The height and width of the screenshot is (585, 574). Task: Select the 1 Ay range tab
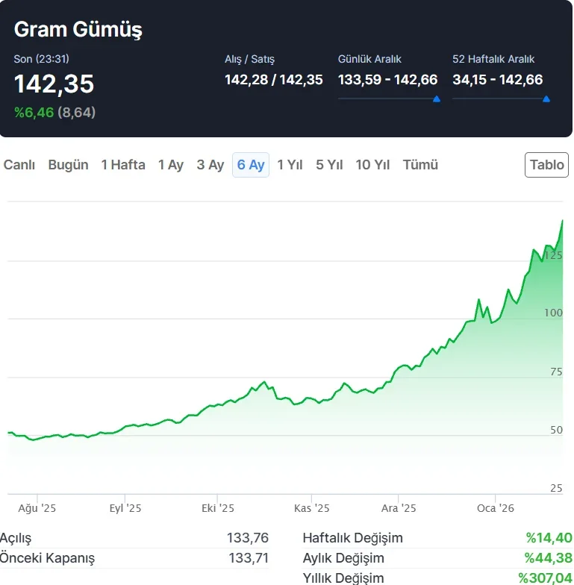170,165
